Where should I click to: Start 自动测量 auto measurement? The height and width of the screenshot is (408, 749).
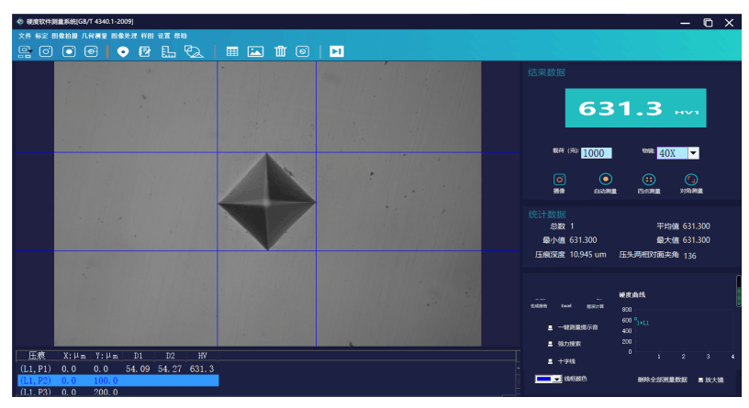point(605,180)
